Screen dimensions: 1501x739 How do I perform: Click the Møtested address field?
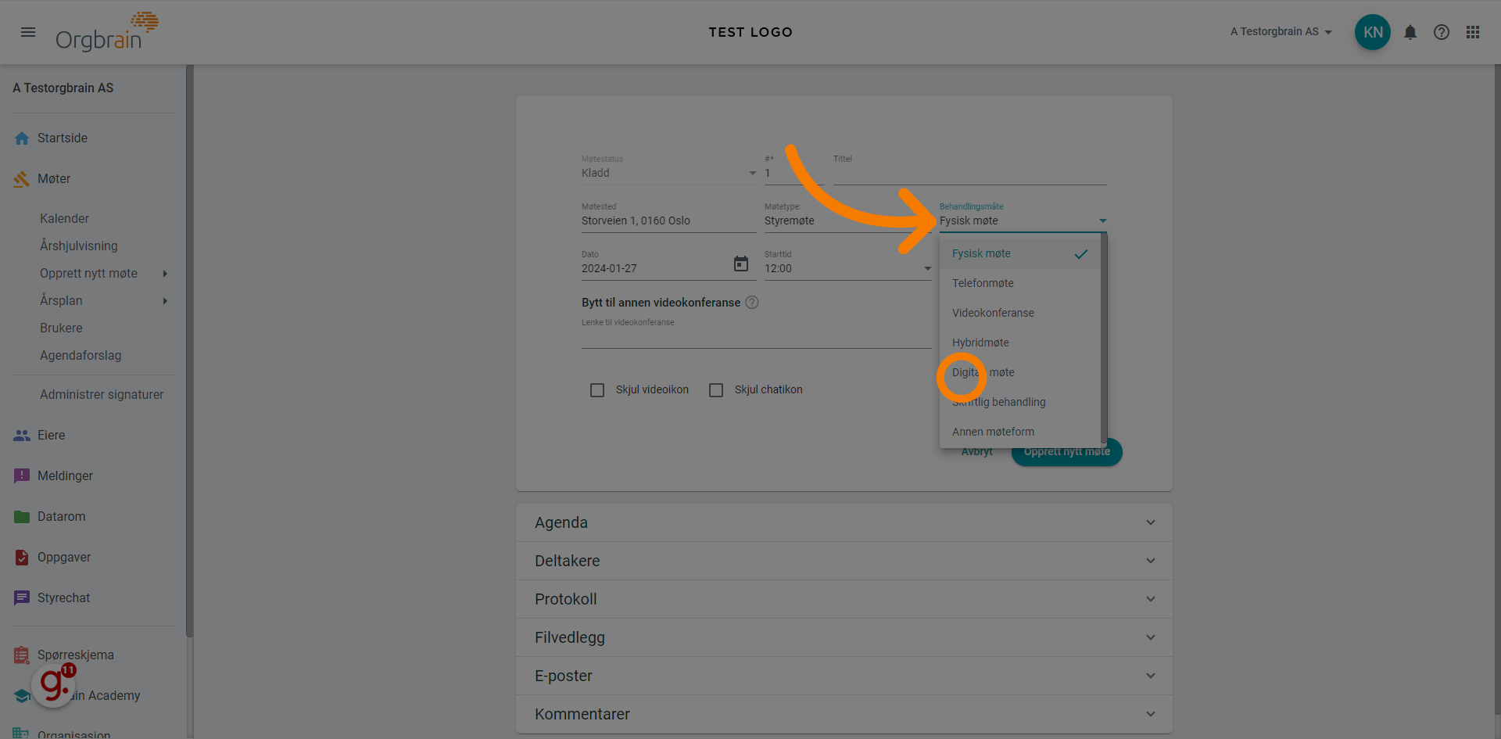[669, 221]
